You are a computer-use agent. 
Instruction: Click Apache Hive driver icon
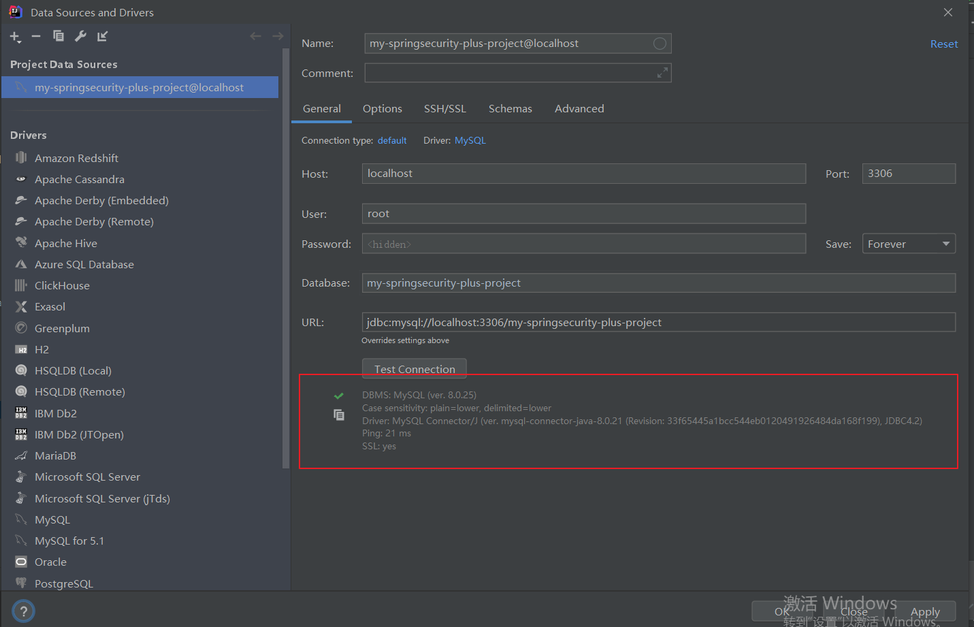21,243
